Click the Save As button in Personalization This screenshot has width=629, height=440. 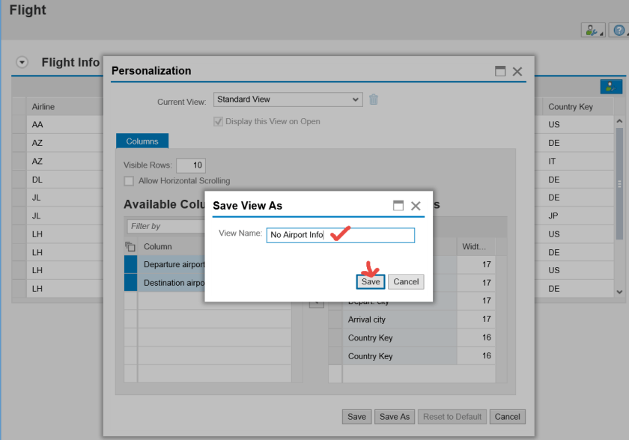tap(395, 417)
